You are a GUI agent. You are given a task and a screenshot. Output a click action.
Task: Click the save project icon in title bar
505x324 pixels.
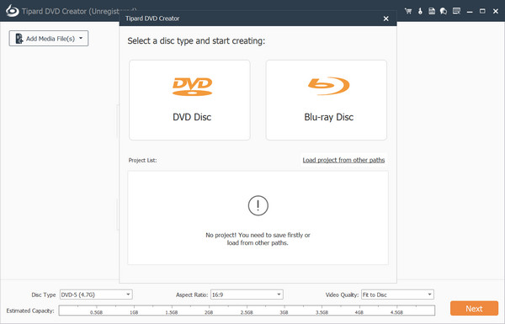[432, 11]
